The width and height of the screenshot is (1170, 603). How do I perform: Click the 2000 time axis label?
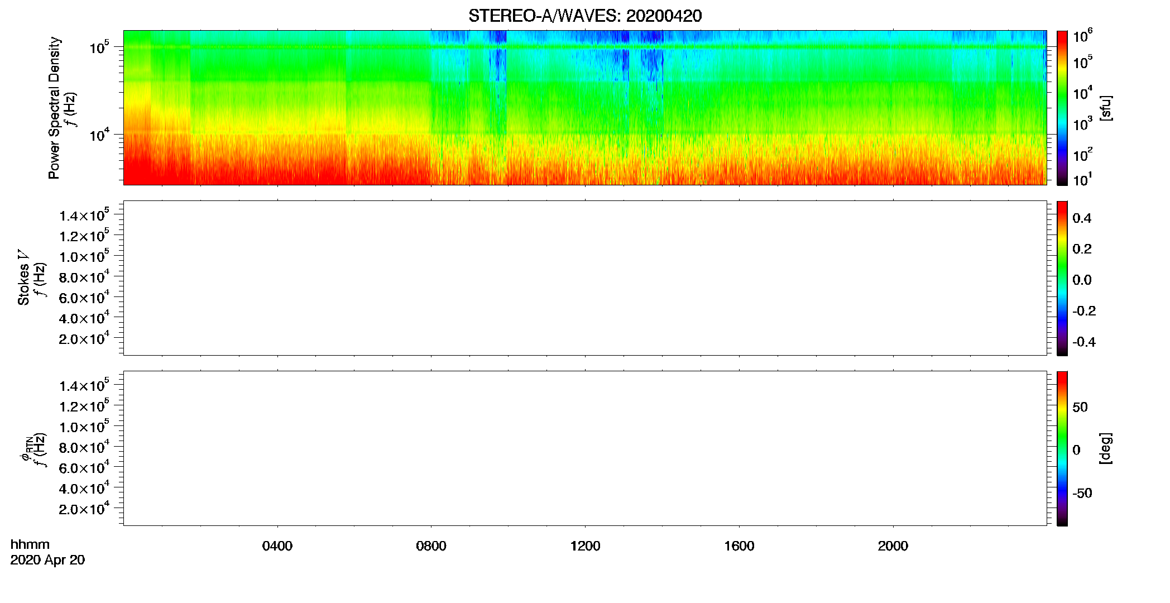893,546
